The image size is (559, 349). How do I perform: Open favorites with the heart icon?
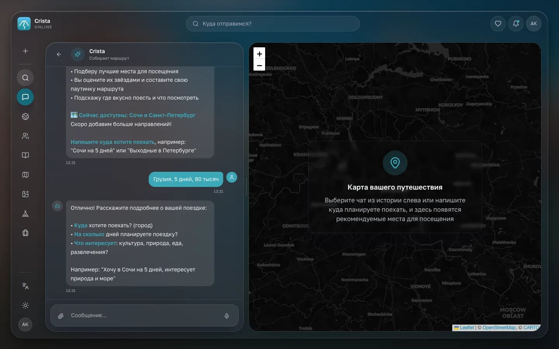coord(498,24)
